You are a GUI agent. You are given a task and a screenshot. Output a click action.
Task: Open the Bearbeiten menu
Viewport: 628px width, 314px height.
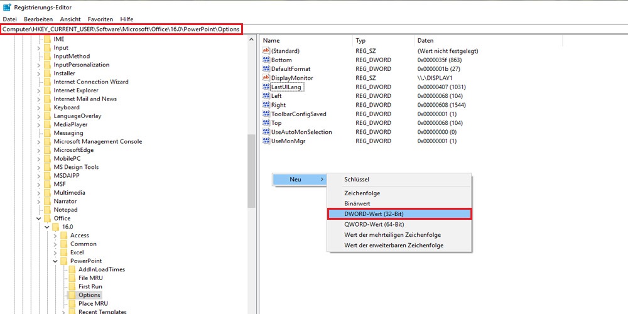click(x=38, y=19)
